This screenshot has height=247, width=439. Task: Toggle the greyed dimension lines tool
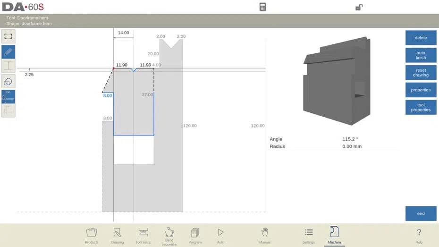click(x=8, y=111)
